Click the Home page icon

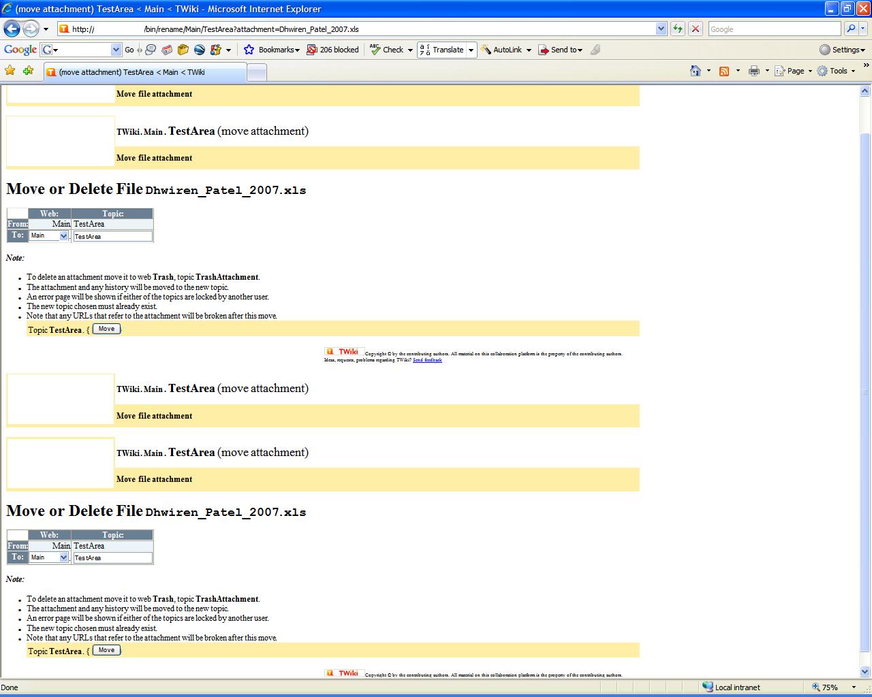pos(695,71)
